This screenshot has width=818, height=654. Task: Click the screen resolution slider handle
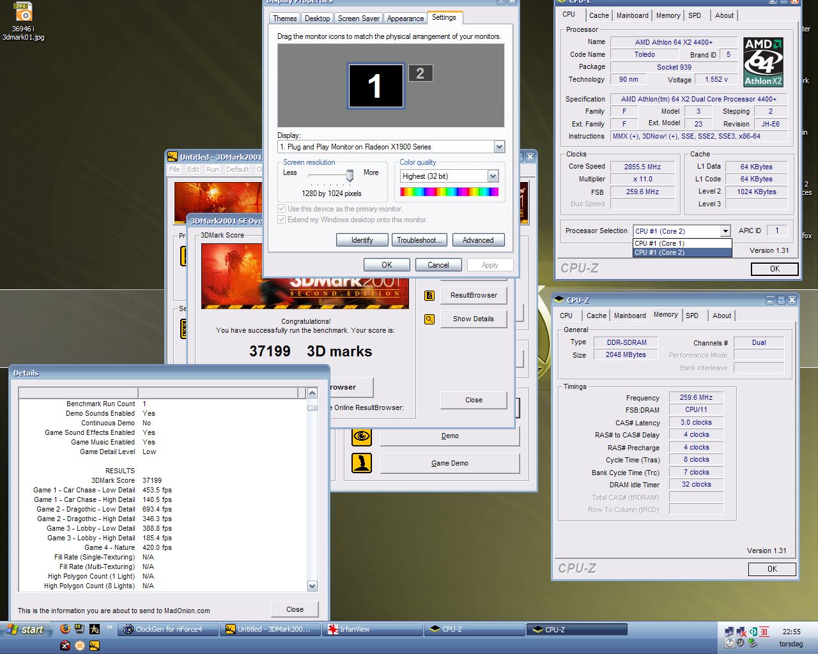(x=350, y=175)
